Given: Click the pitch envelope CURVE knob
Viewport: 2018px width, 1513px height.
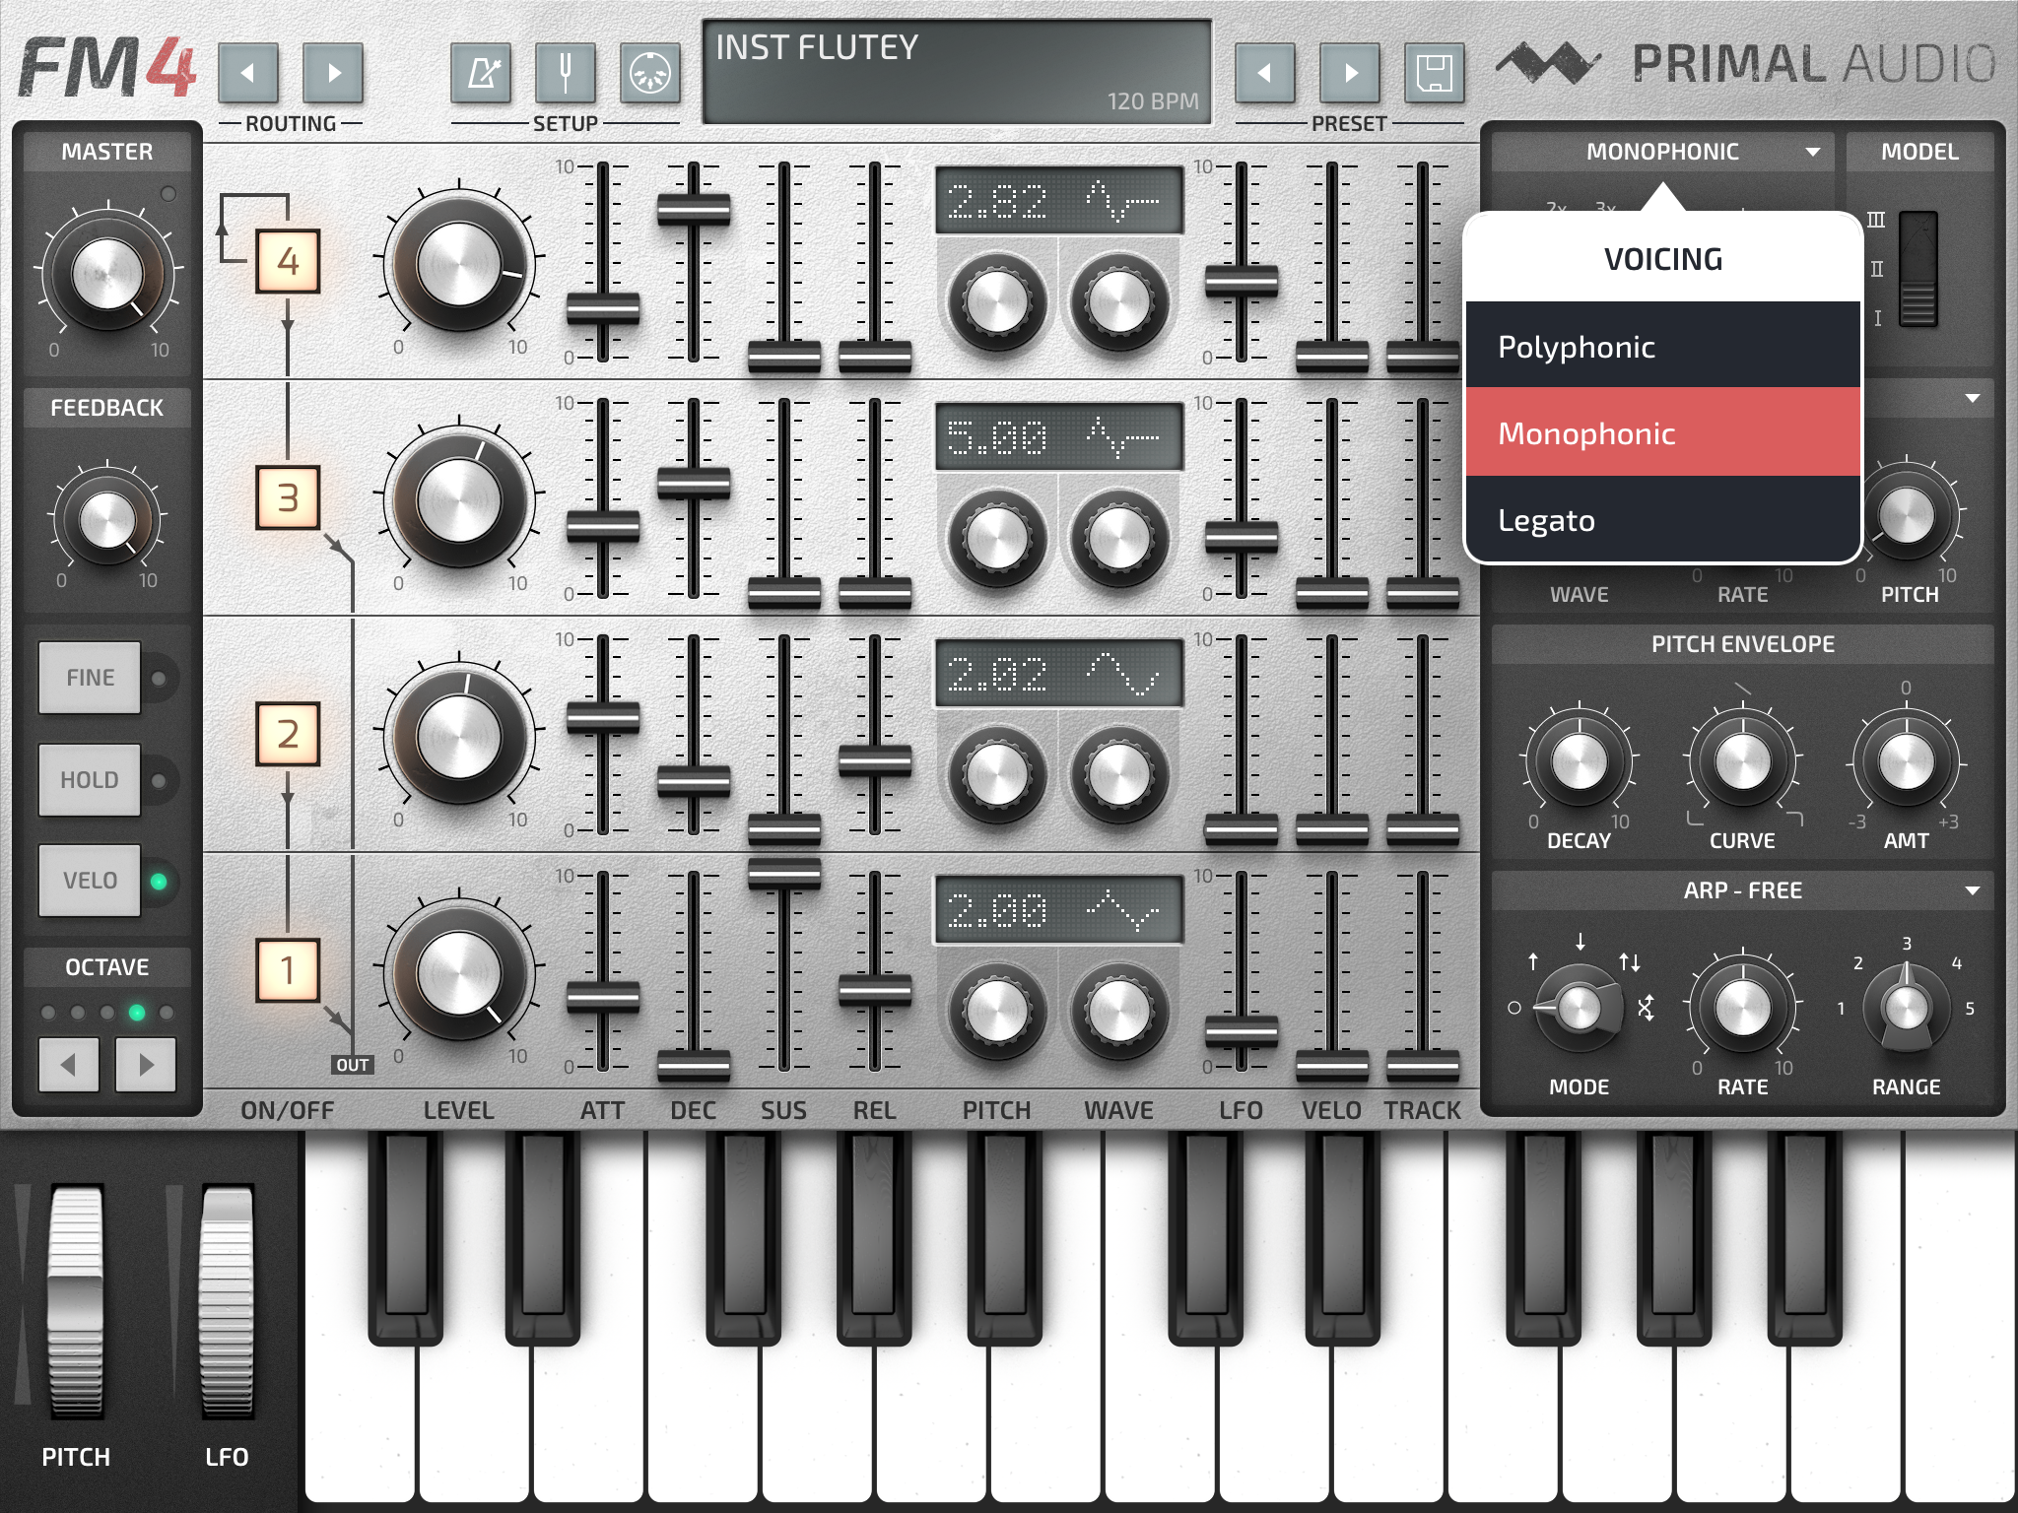Looking at the screenshot, I should 1742,760.
